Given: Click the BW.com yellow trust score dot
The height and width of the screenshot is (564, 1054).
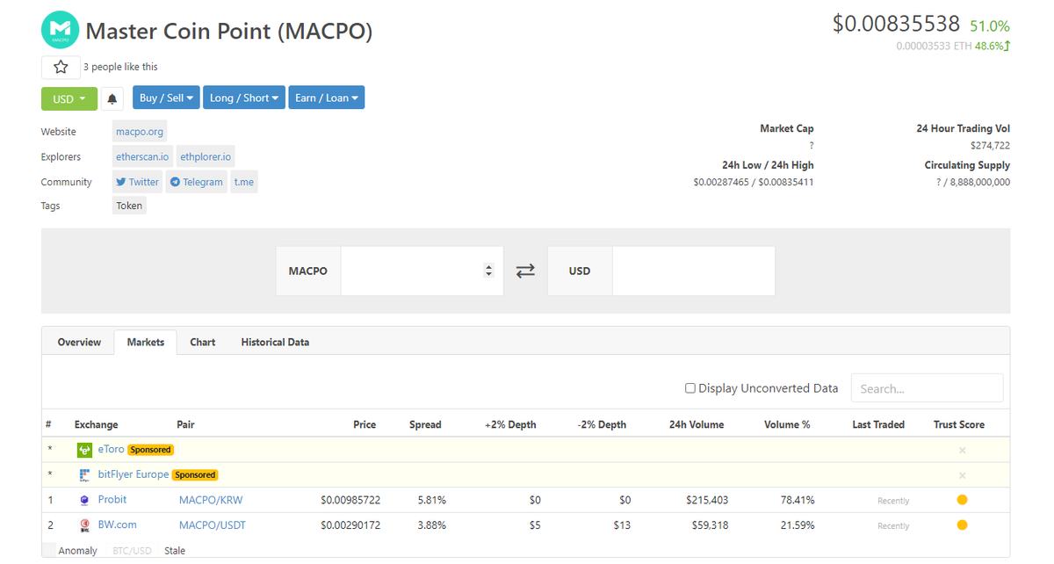Looking at the screenshot, I should coord(962,525).
